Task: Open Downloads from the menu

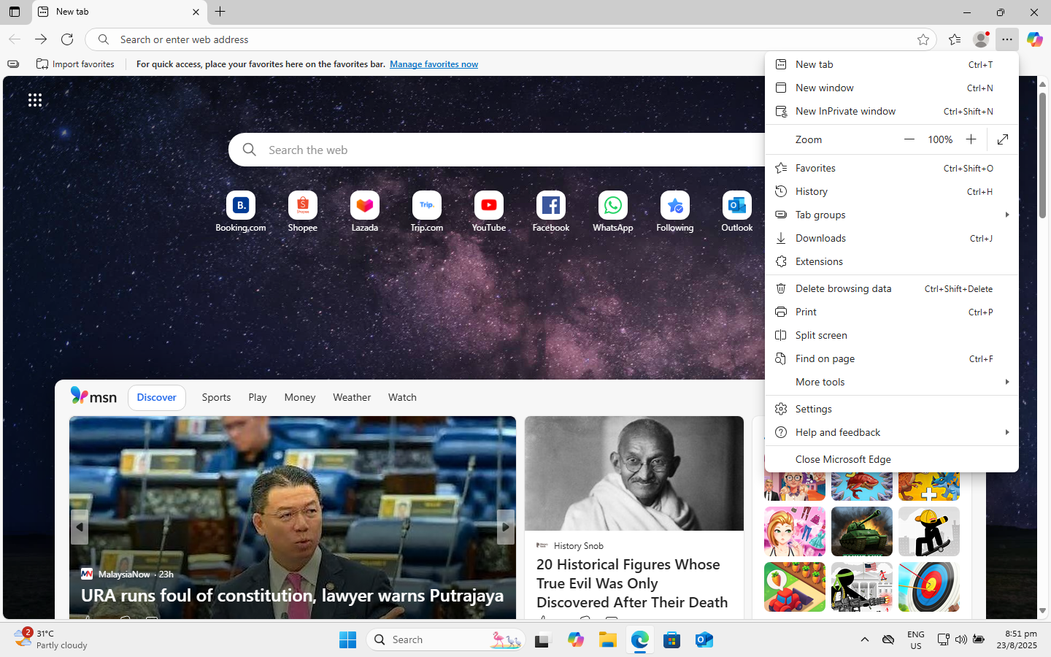Action: [x=892, y=238]
